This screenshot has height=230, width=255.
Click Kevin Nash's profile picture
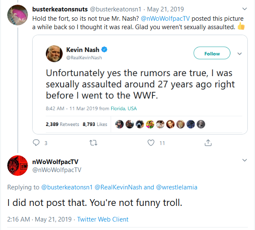(55, 54)
